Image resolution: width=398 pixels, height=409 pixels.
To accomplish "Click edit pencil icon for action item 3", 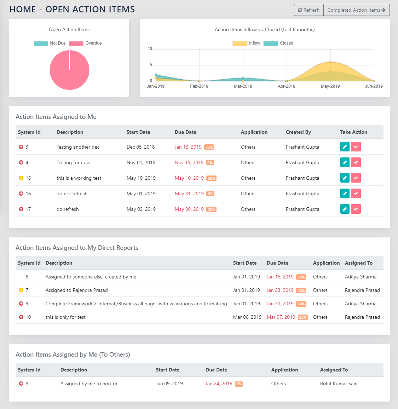I will (345, 147).
